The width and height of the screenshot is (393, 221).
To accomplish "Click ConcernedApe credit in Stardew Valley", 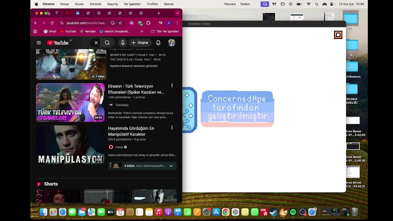I will pos(237,108).
